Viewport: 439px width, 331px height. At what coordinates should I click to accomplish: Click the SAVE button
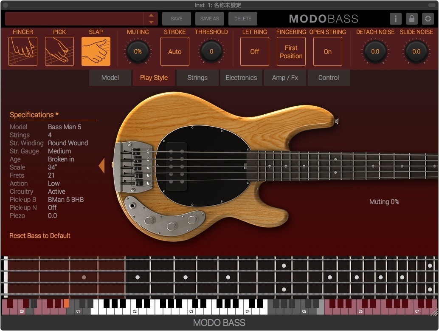coord(176,19)
